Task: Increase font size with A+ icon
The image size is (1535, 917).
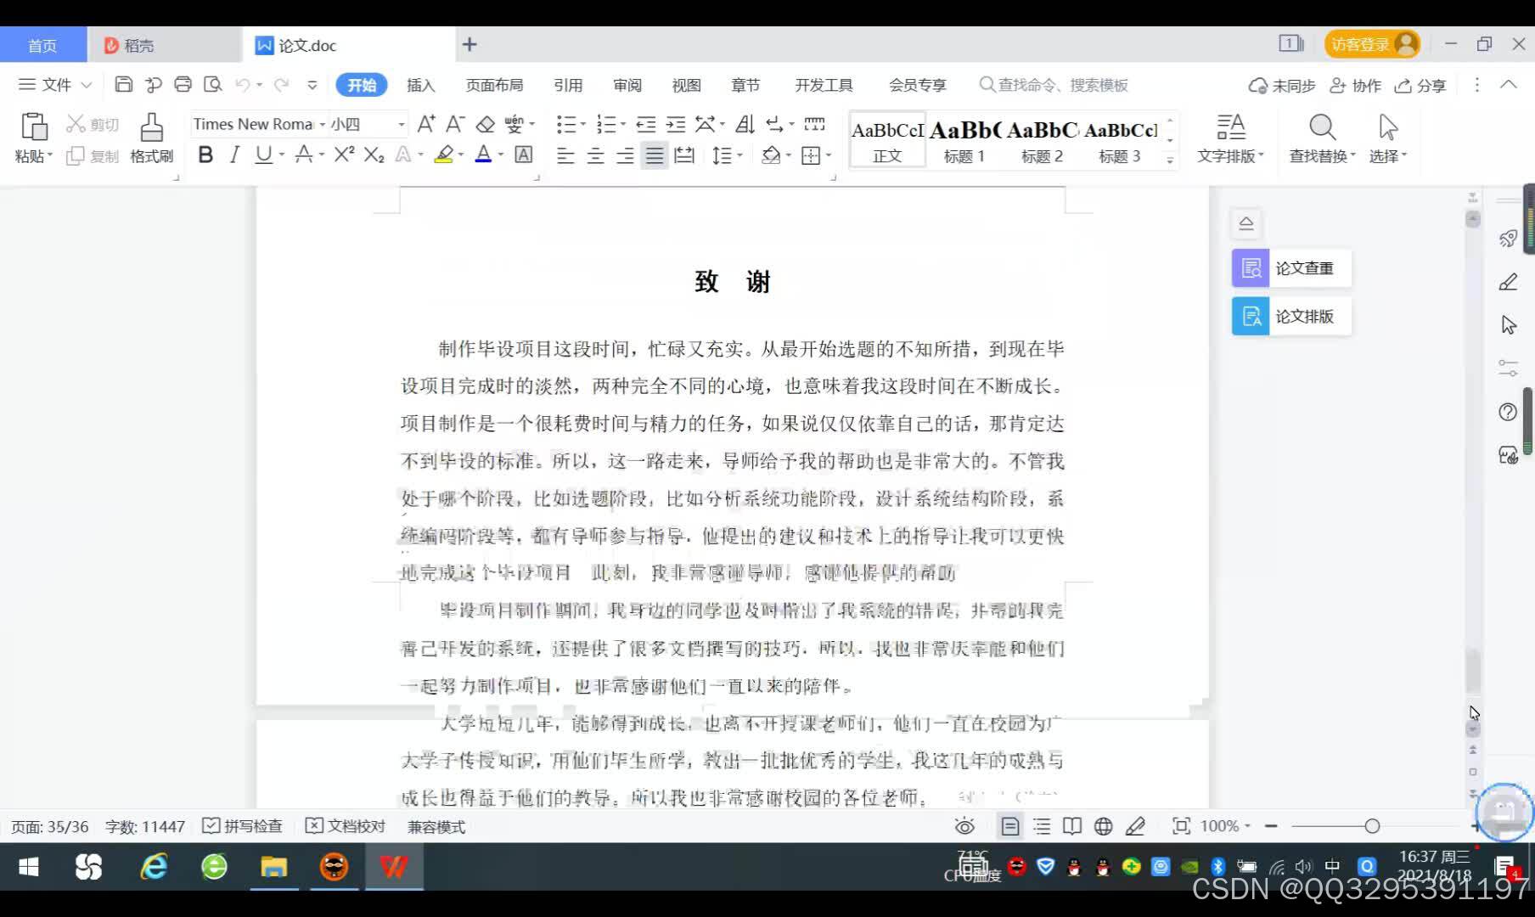Action: [x=426, y=125]
